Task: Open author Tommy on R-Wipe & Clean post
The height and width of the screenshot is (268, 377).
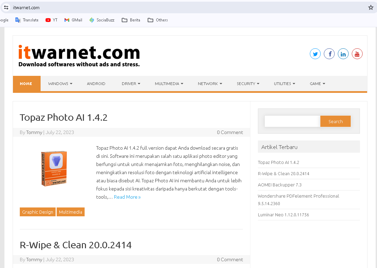Action: [x=34, y=259]
